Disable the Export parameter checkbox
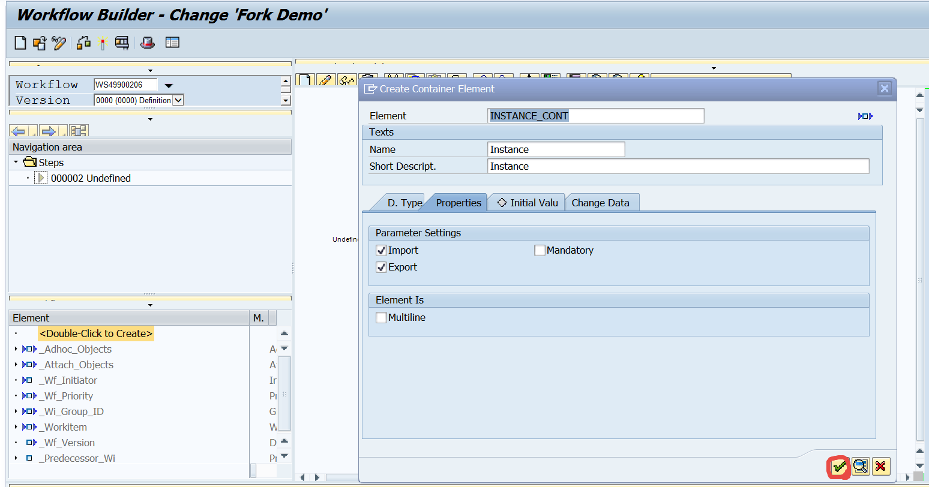Screen dimensions: 929x487 pos(381,267)
